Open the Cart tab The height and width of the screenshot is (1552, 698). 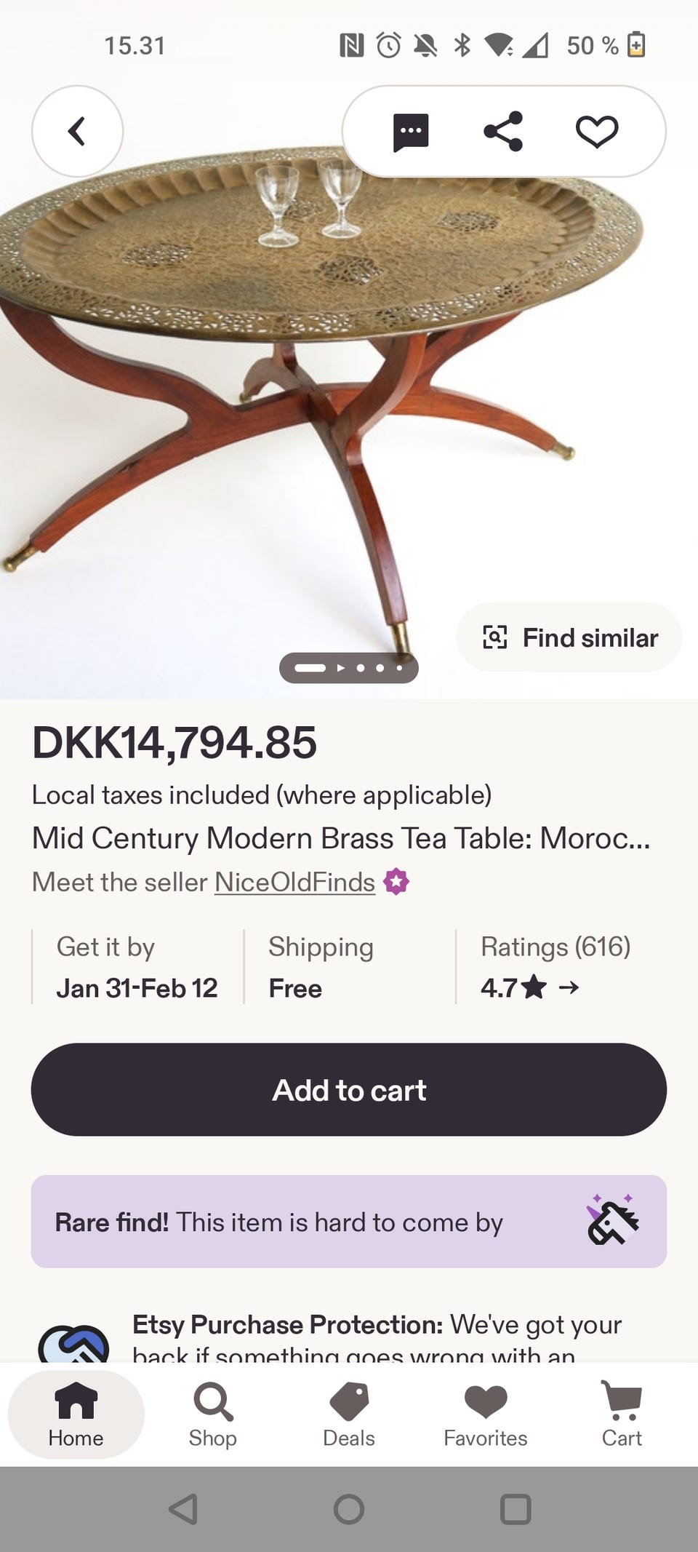(x=622, y=1415)
